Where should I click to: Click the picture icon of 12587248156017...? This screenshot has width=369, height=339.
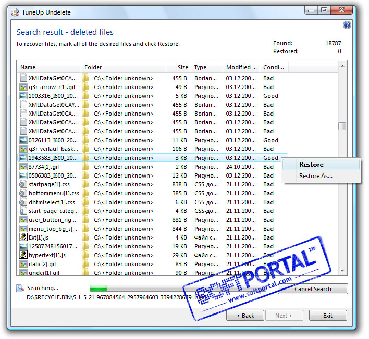click(x=23, y=247)
